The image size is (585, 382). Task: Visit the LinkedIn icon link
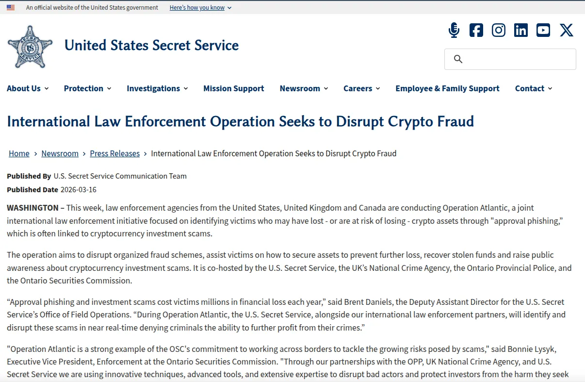point(521,30)
